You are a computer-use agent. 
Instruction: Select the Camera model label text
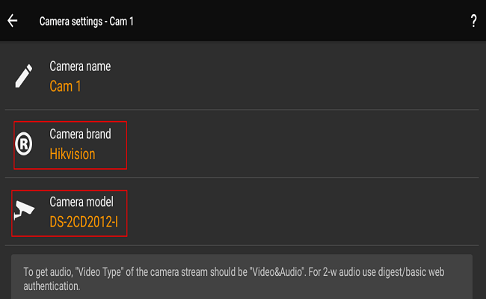(x=81, y=202)
